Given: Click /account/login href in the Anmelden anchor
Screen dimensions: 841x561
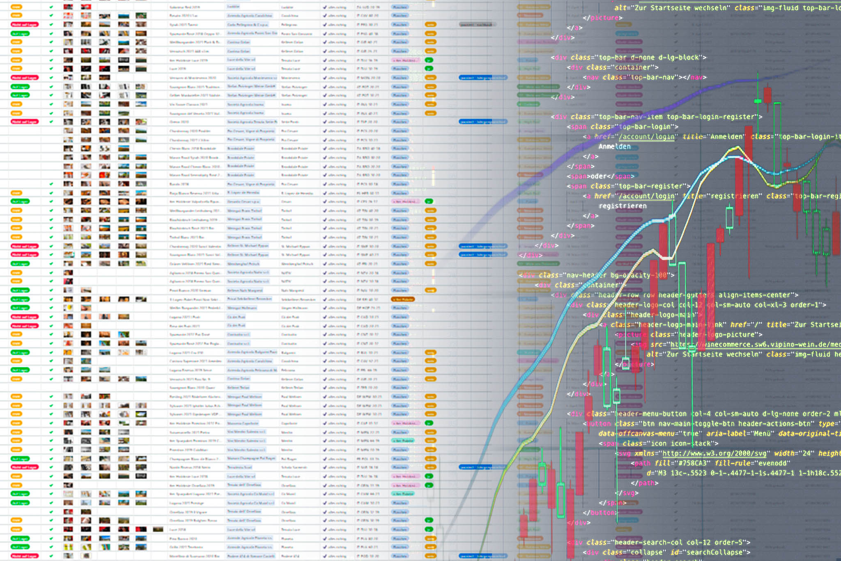Looking at the screenshot, I should coord(646,137).
